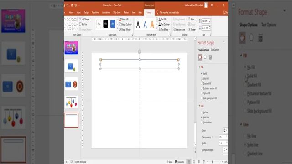
Task: Open the Animations ribbon tab
Action: (x=106, y=12)
